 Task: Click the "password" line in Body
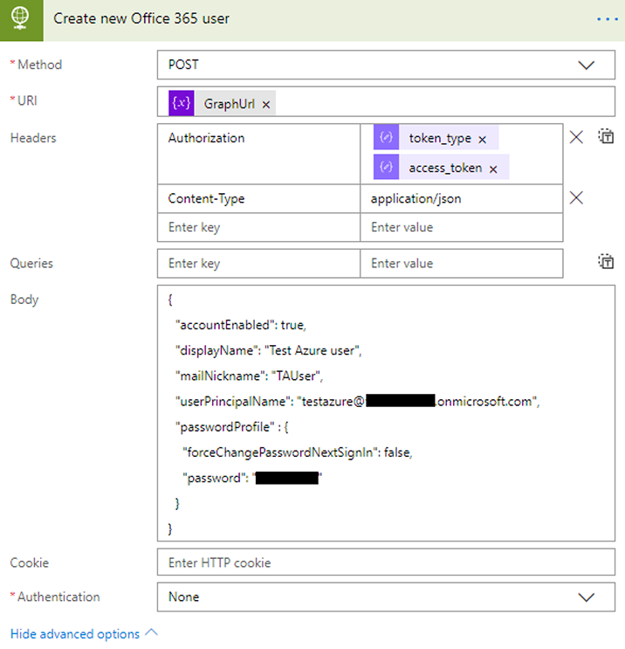pyautogui.click(x=252, y=478)
